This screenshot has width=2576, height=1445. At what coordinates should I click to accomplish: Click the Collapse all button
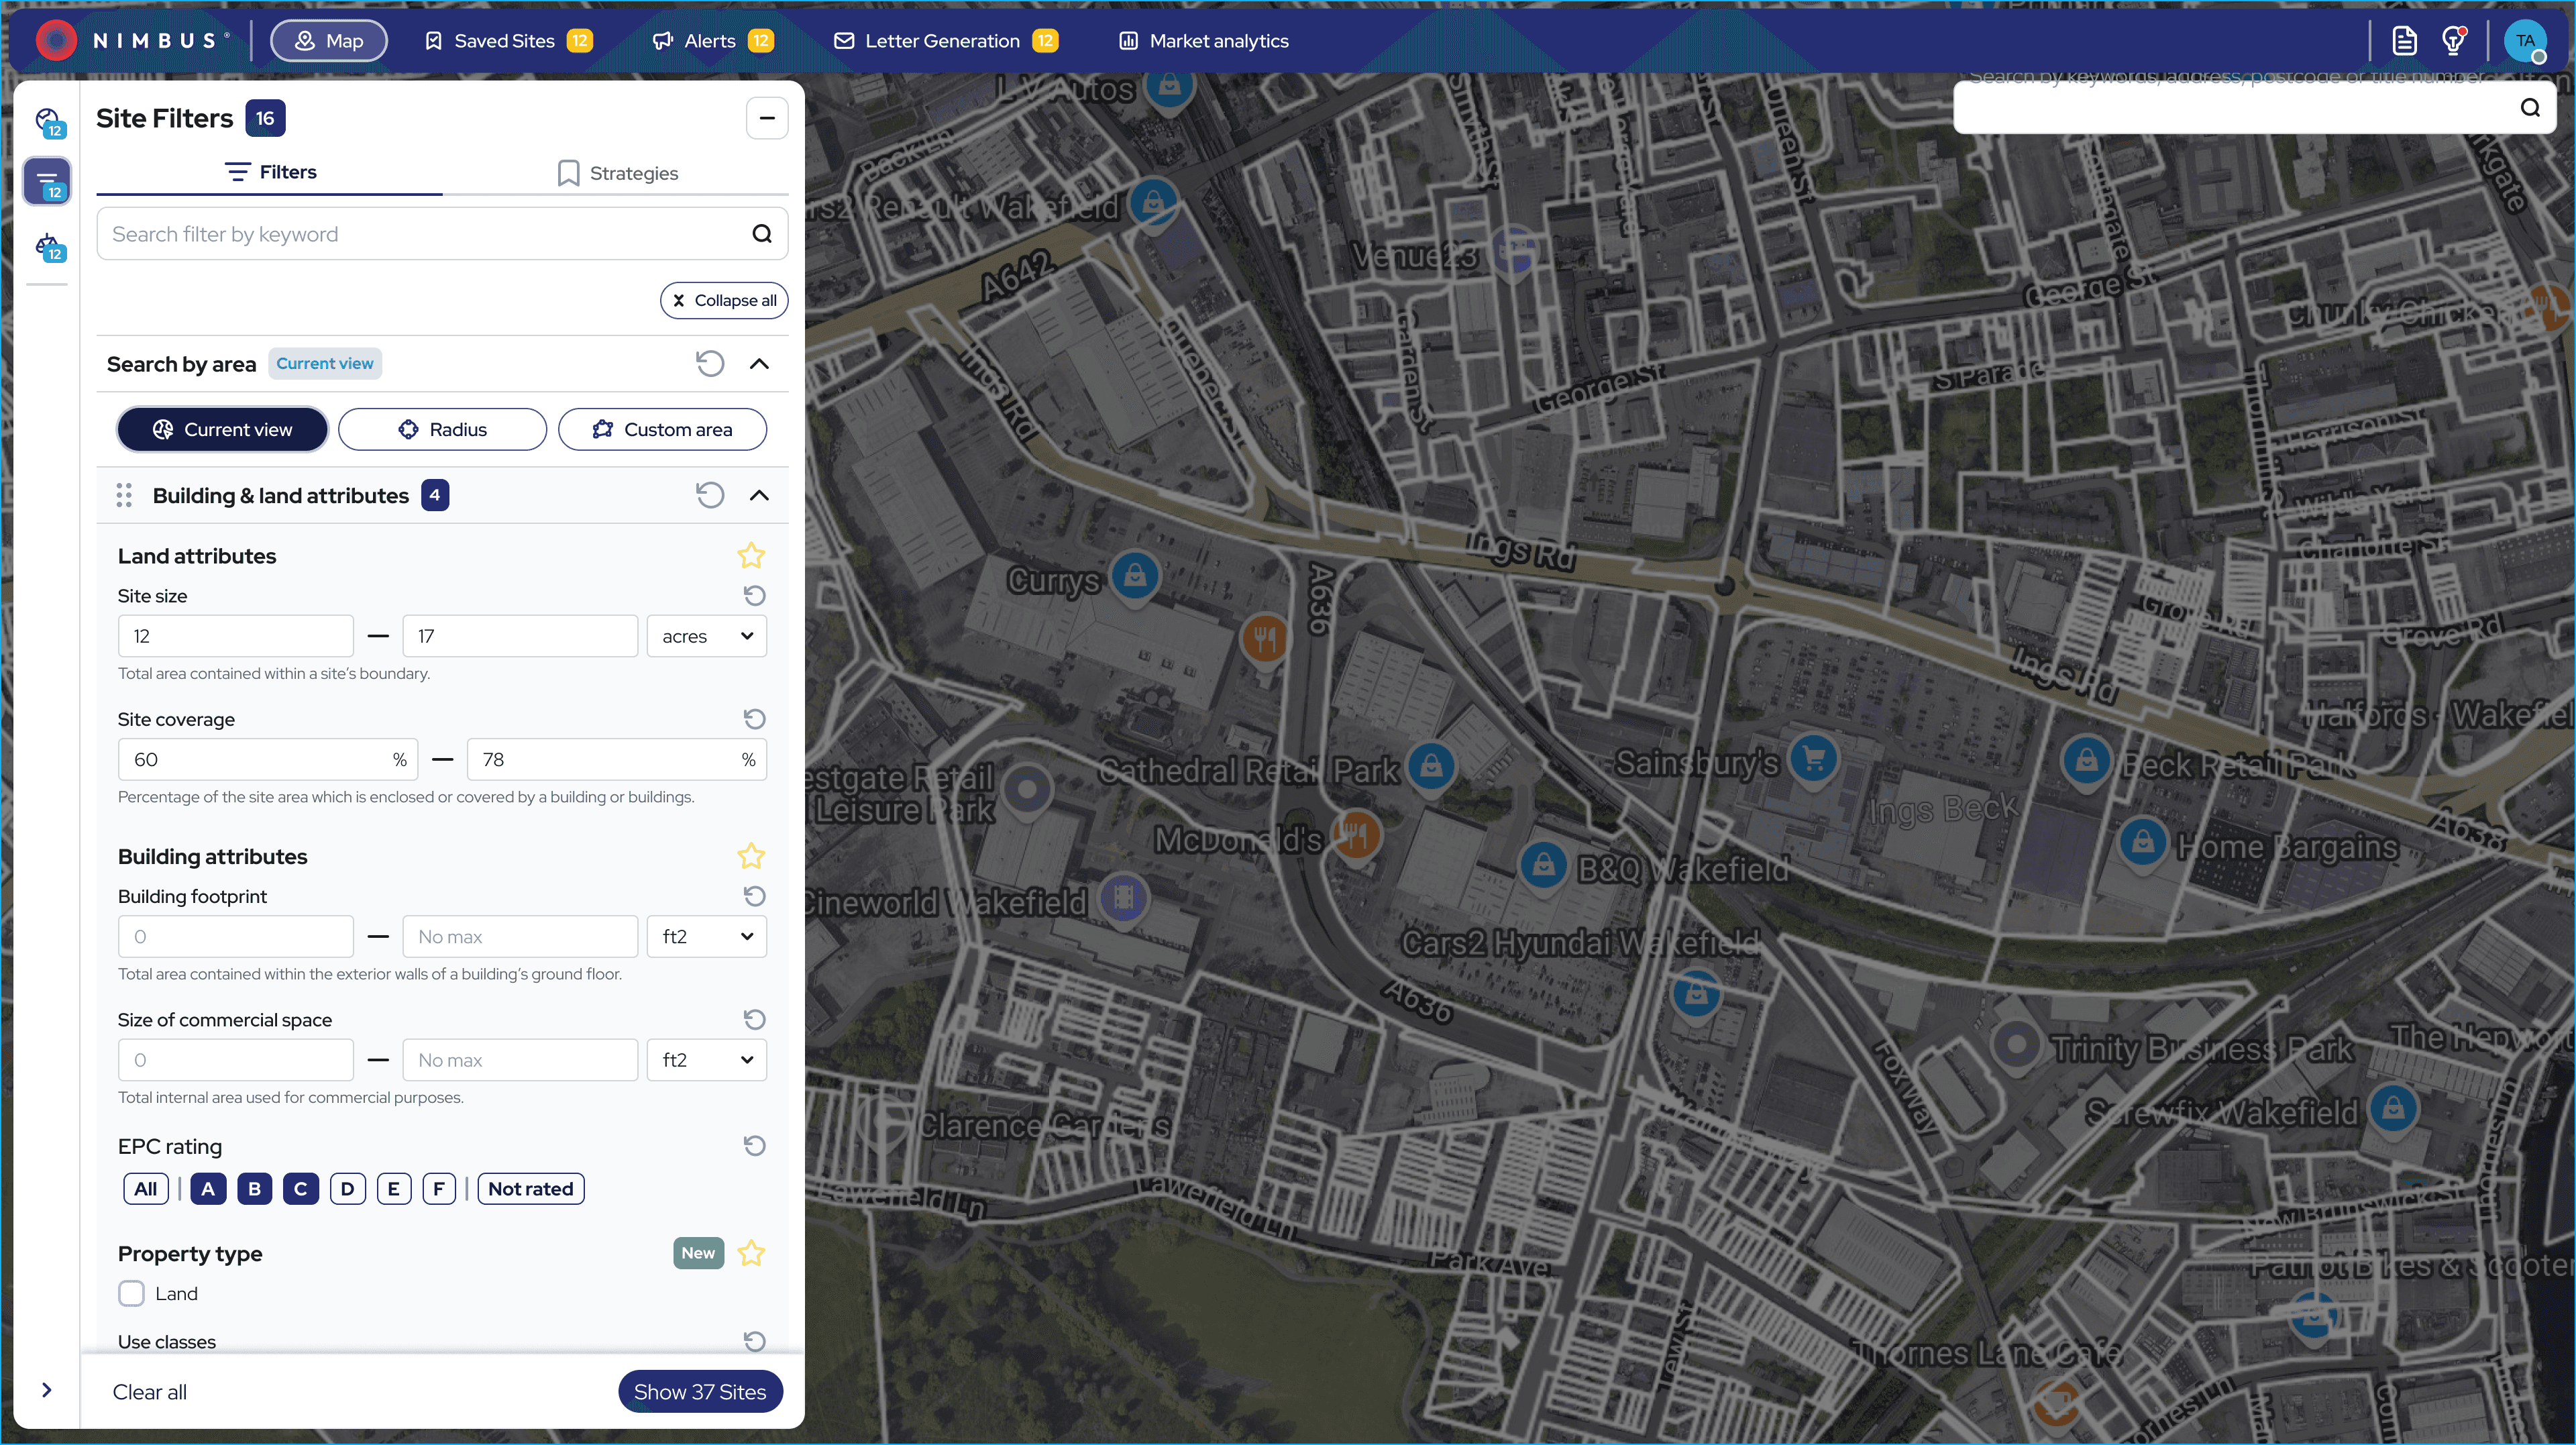tap(724, 300)
